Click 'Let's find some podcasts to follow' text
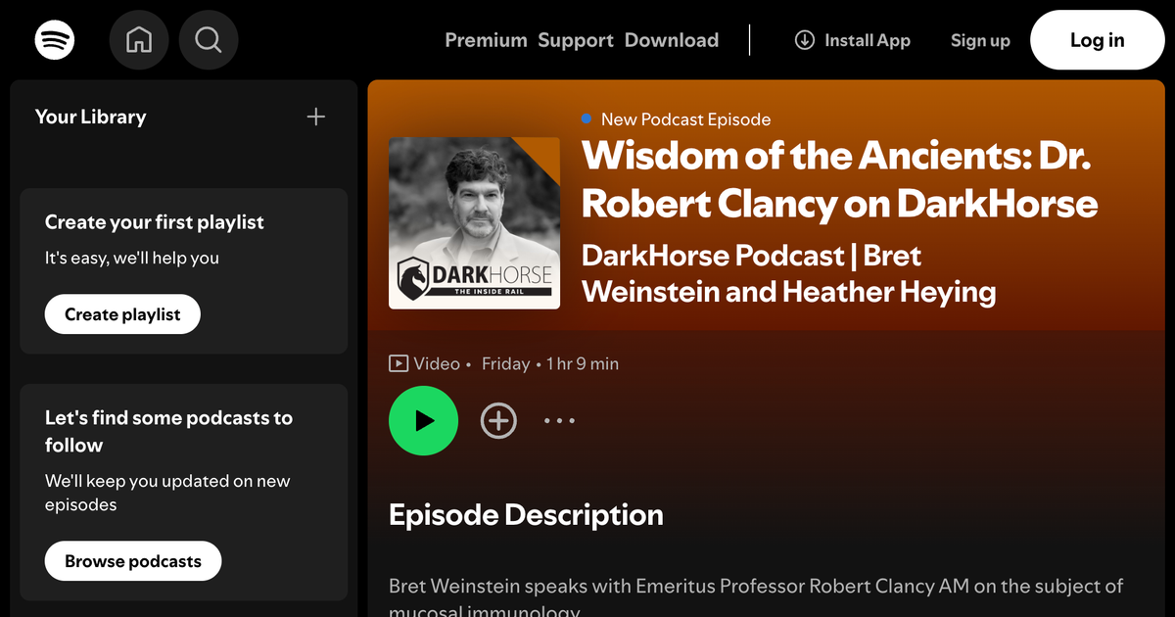Screen dimensions: 1175x617 pyautogui.click(x=168, y=431)
